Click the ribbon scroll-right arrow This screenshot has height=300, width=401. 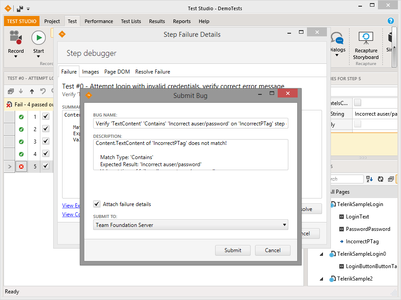pos(394,47)
